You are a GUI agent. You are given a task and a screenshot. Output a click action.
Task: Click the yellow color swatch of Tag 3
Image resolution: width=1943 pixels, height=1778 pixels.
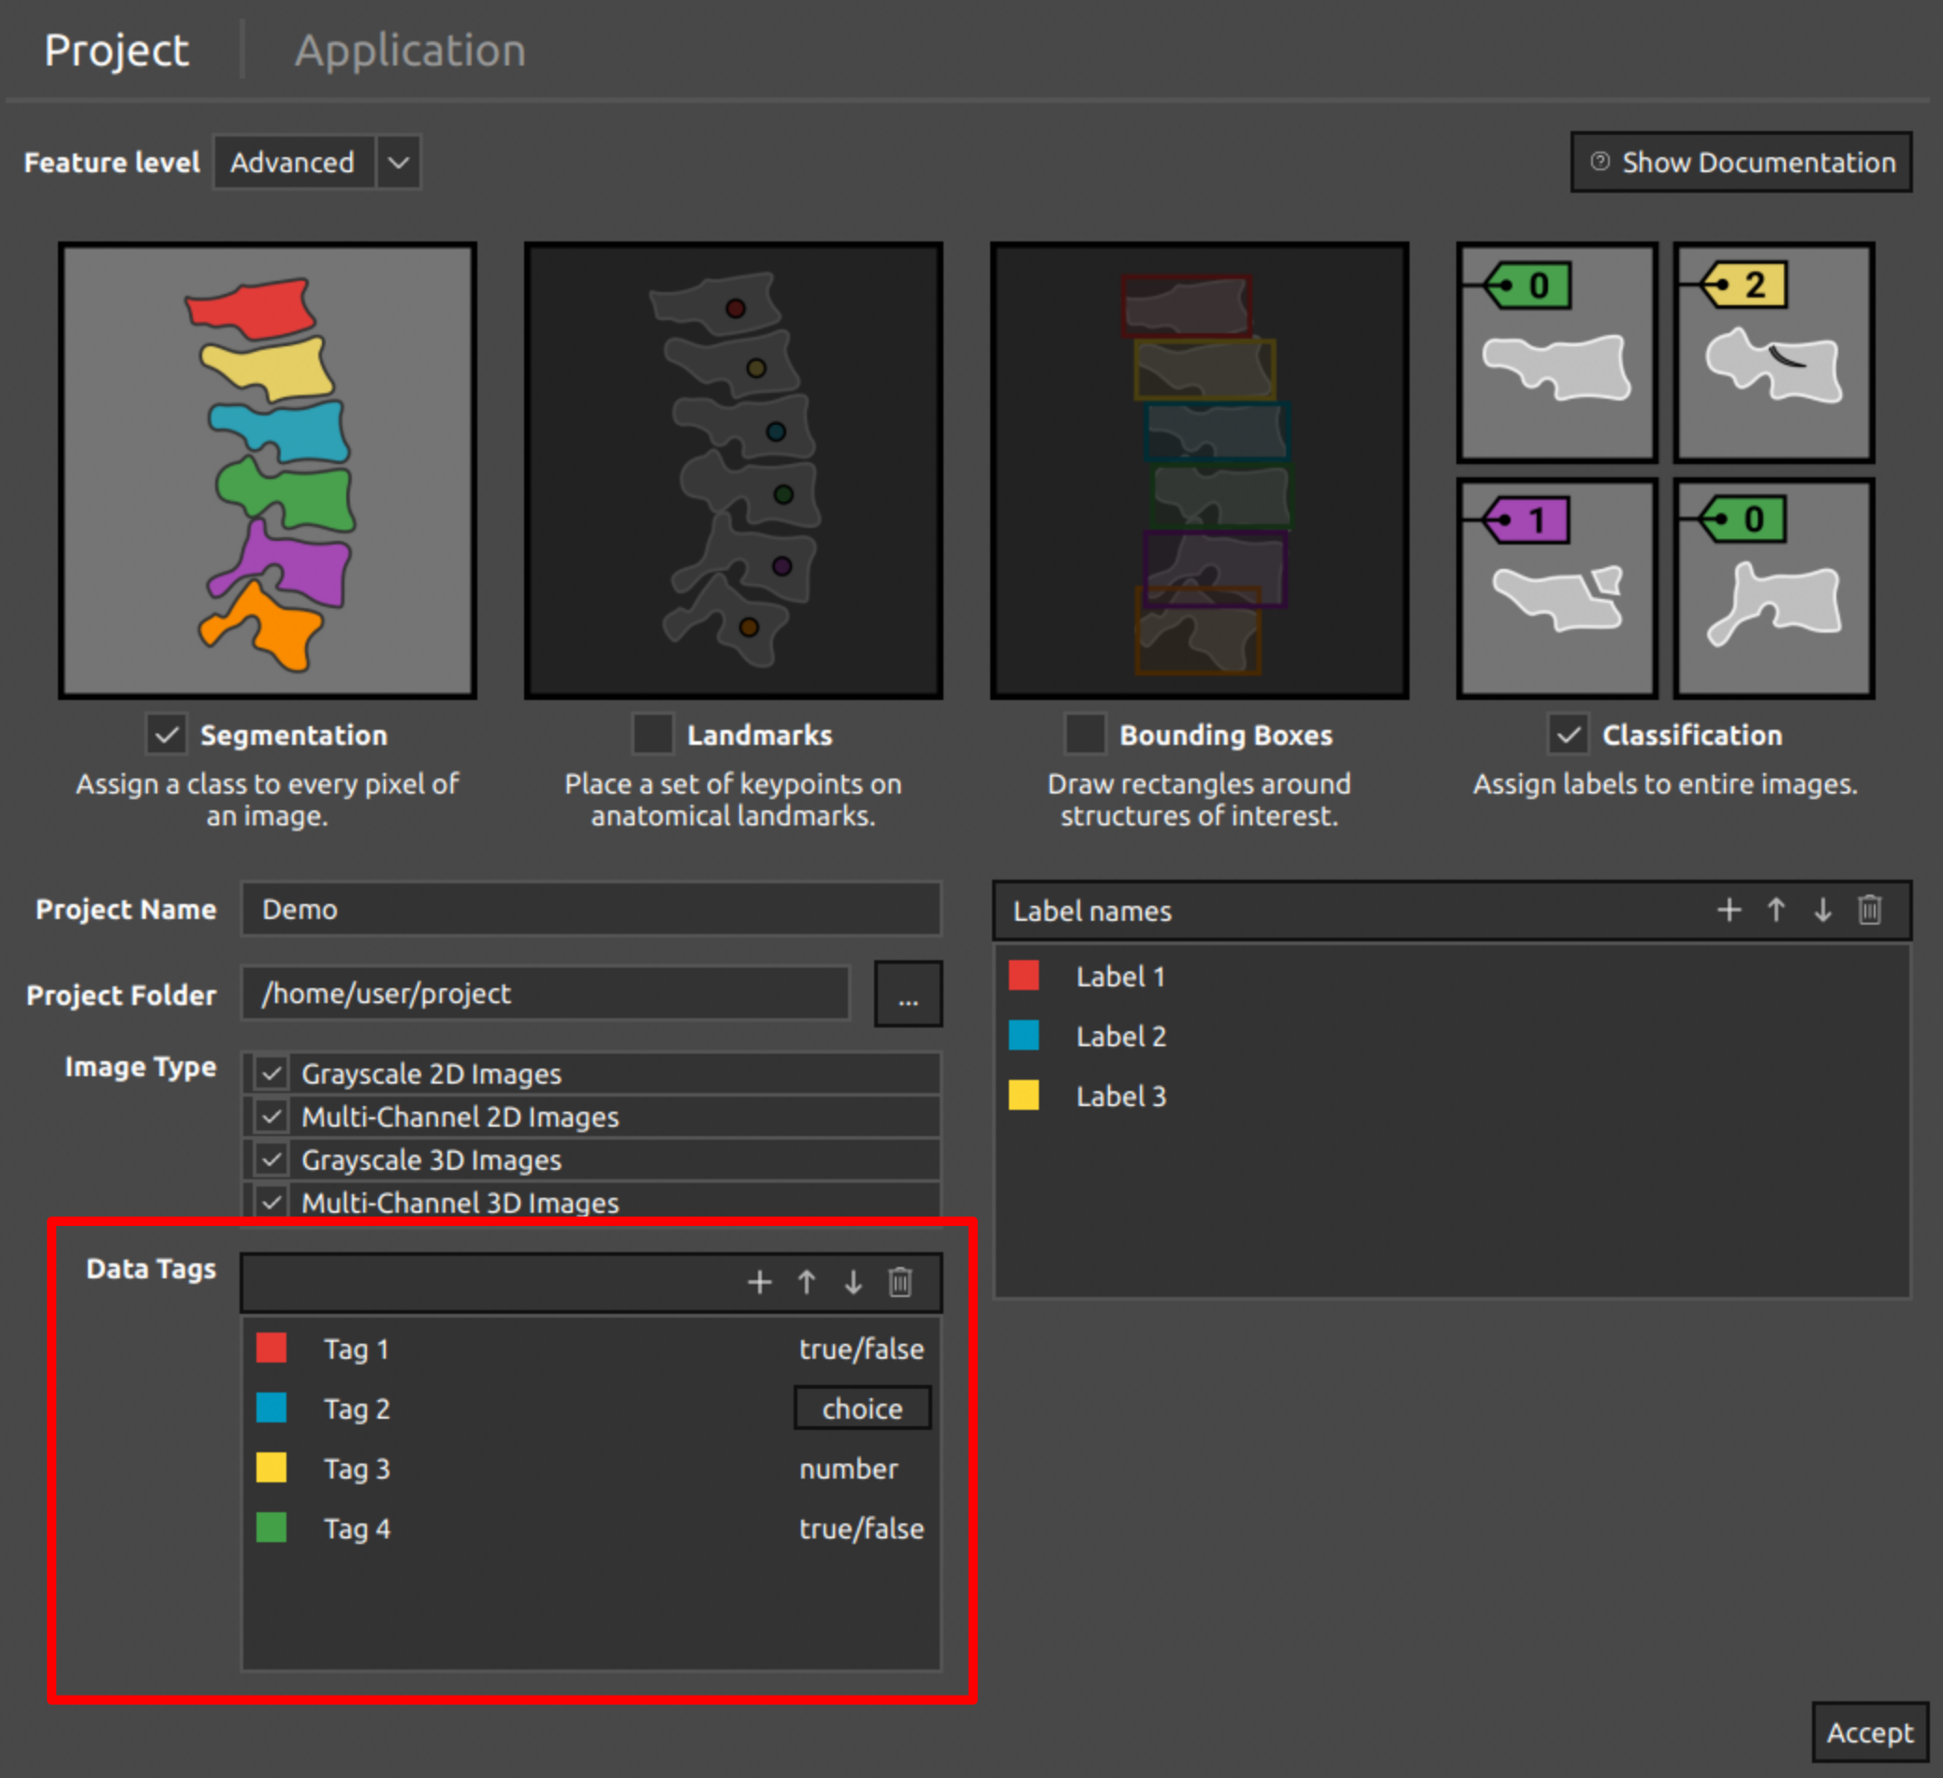pos(270,1467)
